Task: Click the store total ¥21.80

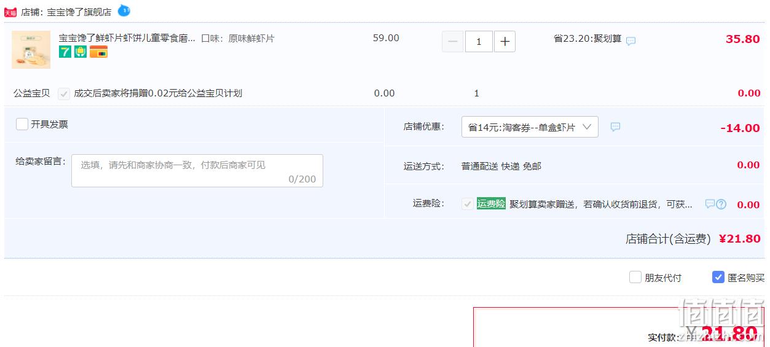Action: click(x=740, y=239)
